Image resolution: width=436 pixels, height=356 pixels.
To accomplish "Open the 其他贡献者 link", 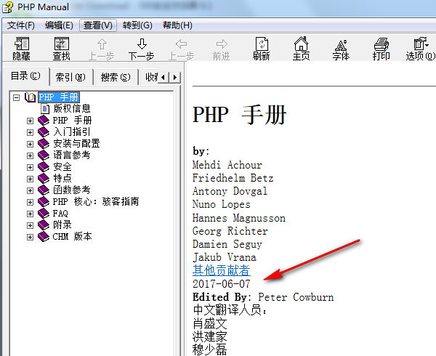I will point(222,270).
